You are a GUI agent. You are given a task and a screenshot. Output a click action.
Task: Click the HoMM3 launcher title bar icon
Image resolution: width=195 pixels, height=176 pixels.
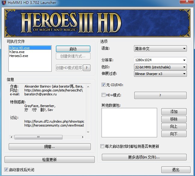[x=4, y=3]
